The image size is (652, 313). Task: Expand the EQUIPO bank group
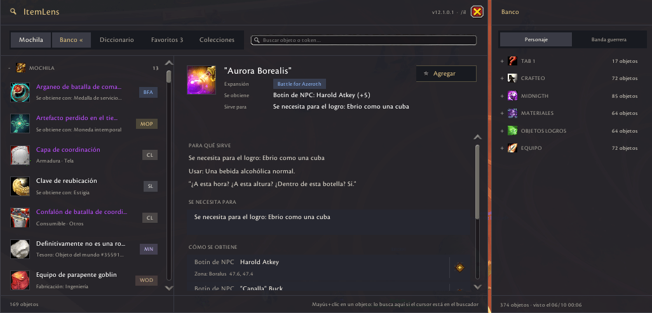502,148
